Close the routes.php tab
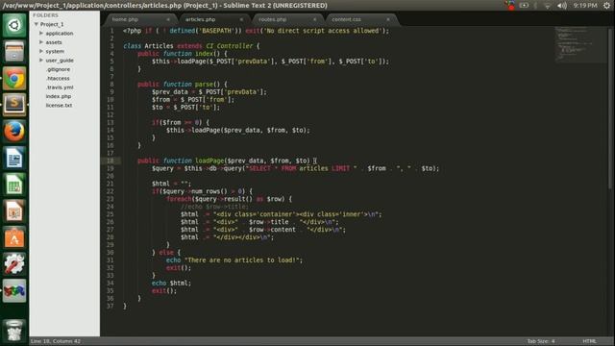Screen dimensions: 615x346 314,19
